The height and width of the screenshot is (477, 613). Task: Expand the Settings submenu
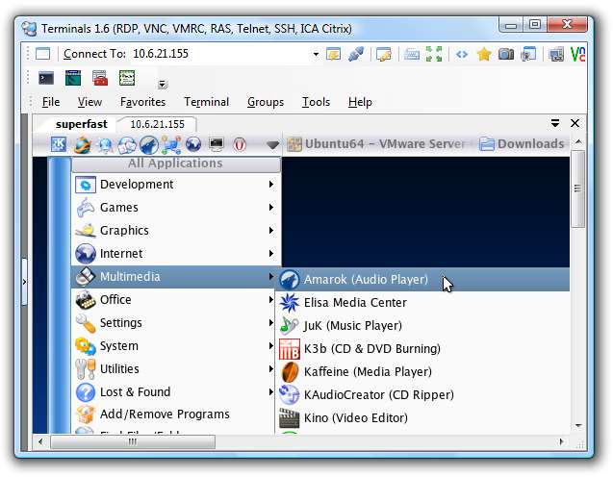pos(174,323)
